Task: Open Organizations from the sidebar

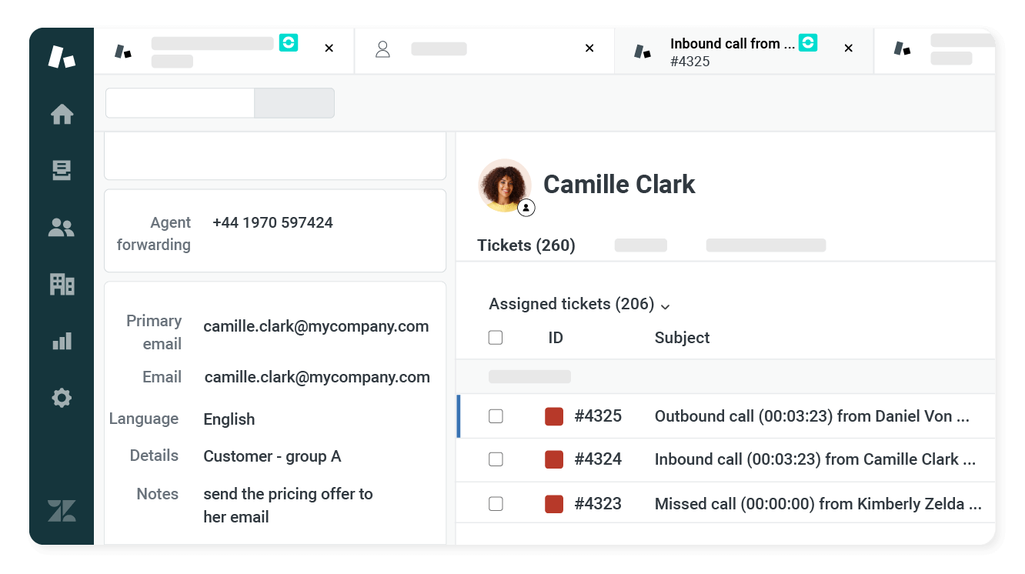Action: pyautogui.click(x=61, y=284)
